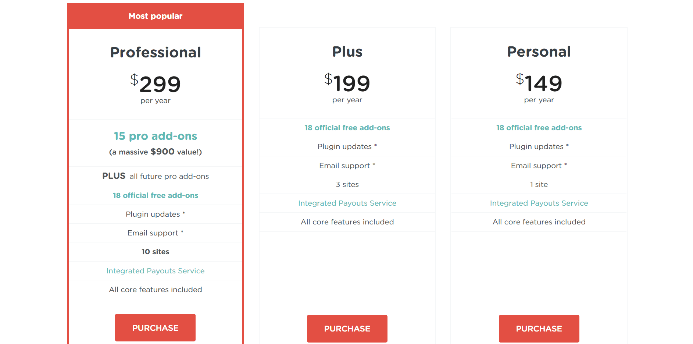The width and height of the screenshot is (693, 344).
Task: Click Email support row in Personal column
Action: click(x=539, y=166)
